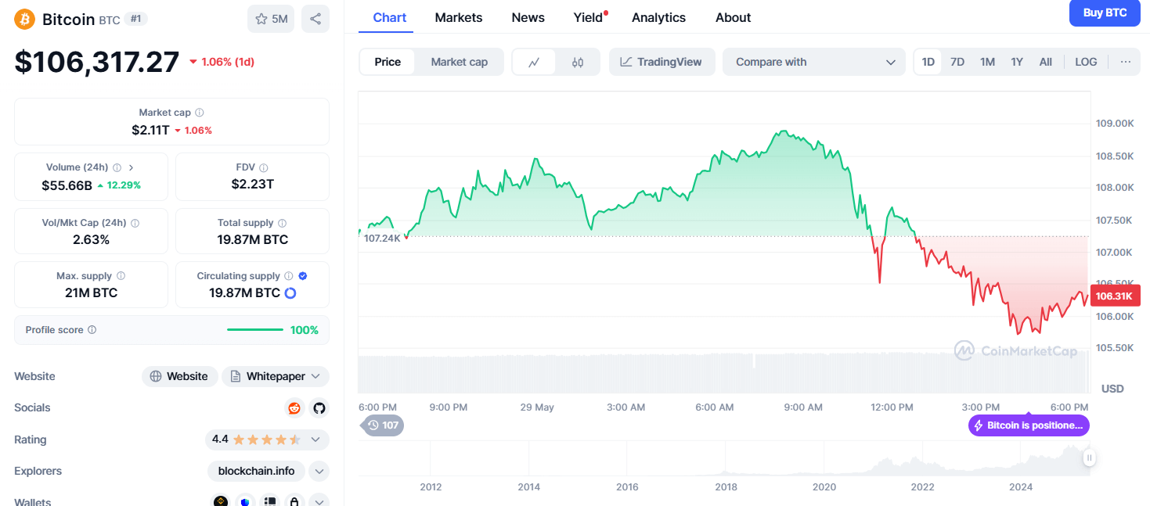Viewport: 1150px width, 506px height.
Task: Click the history clock 107 badge
Action: pyautogui.click(x=383, y=425)
